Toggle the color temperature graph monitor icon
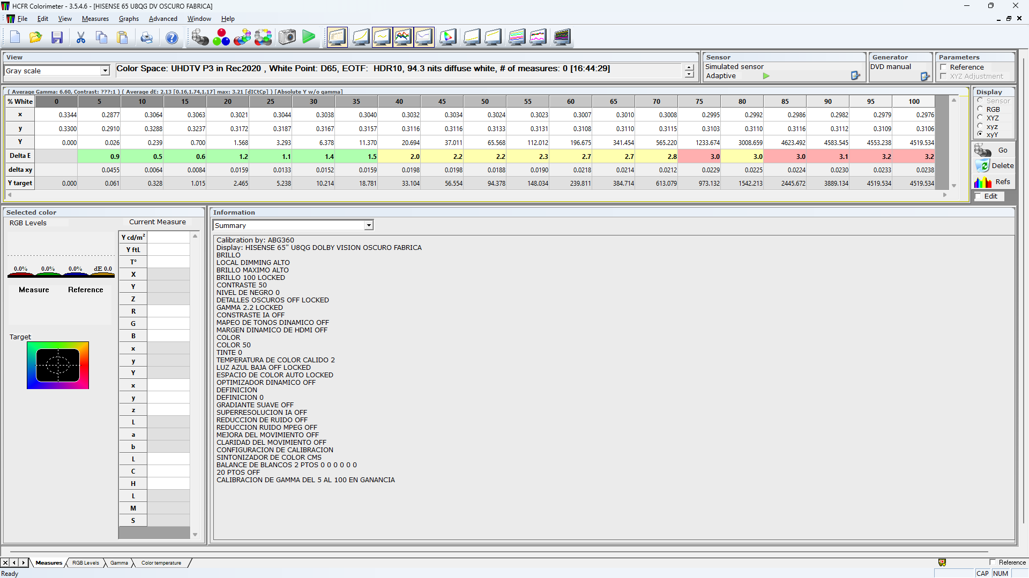 (424, 37)
